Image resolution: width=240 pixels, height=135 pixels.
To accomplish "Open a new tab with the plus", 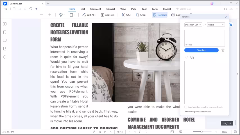I will click(x=48, y=4).
